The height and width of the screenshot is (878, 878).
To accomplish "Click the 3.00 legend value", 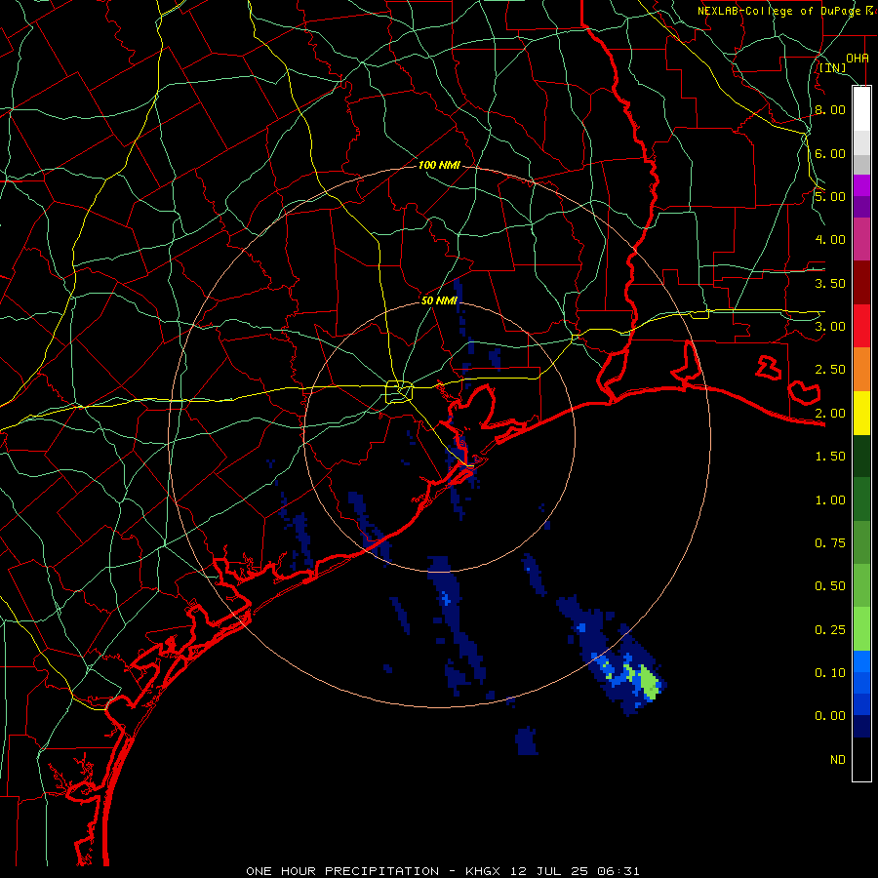I will 830,327.
